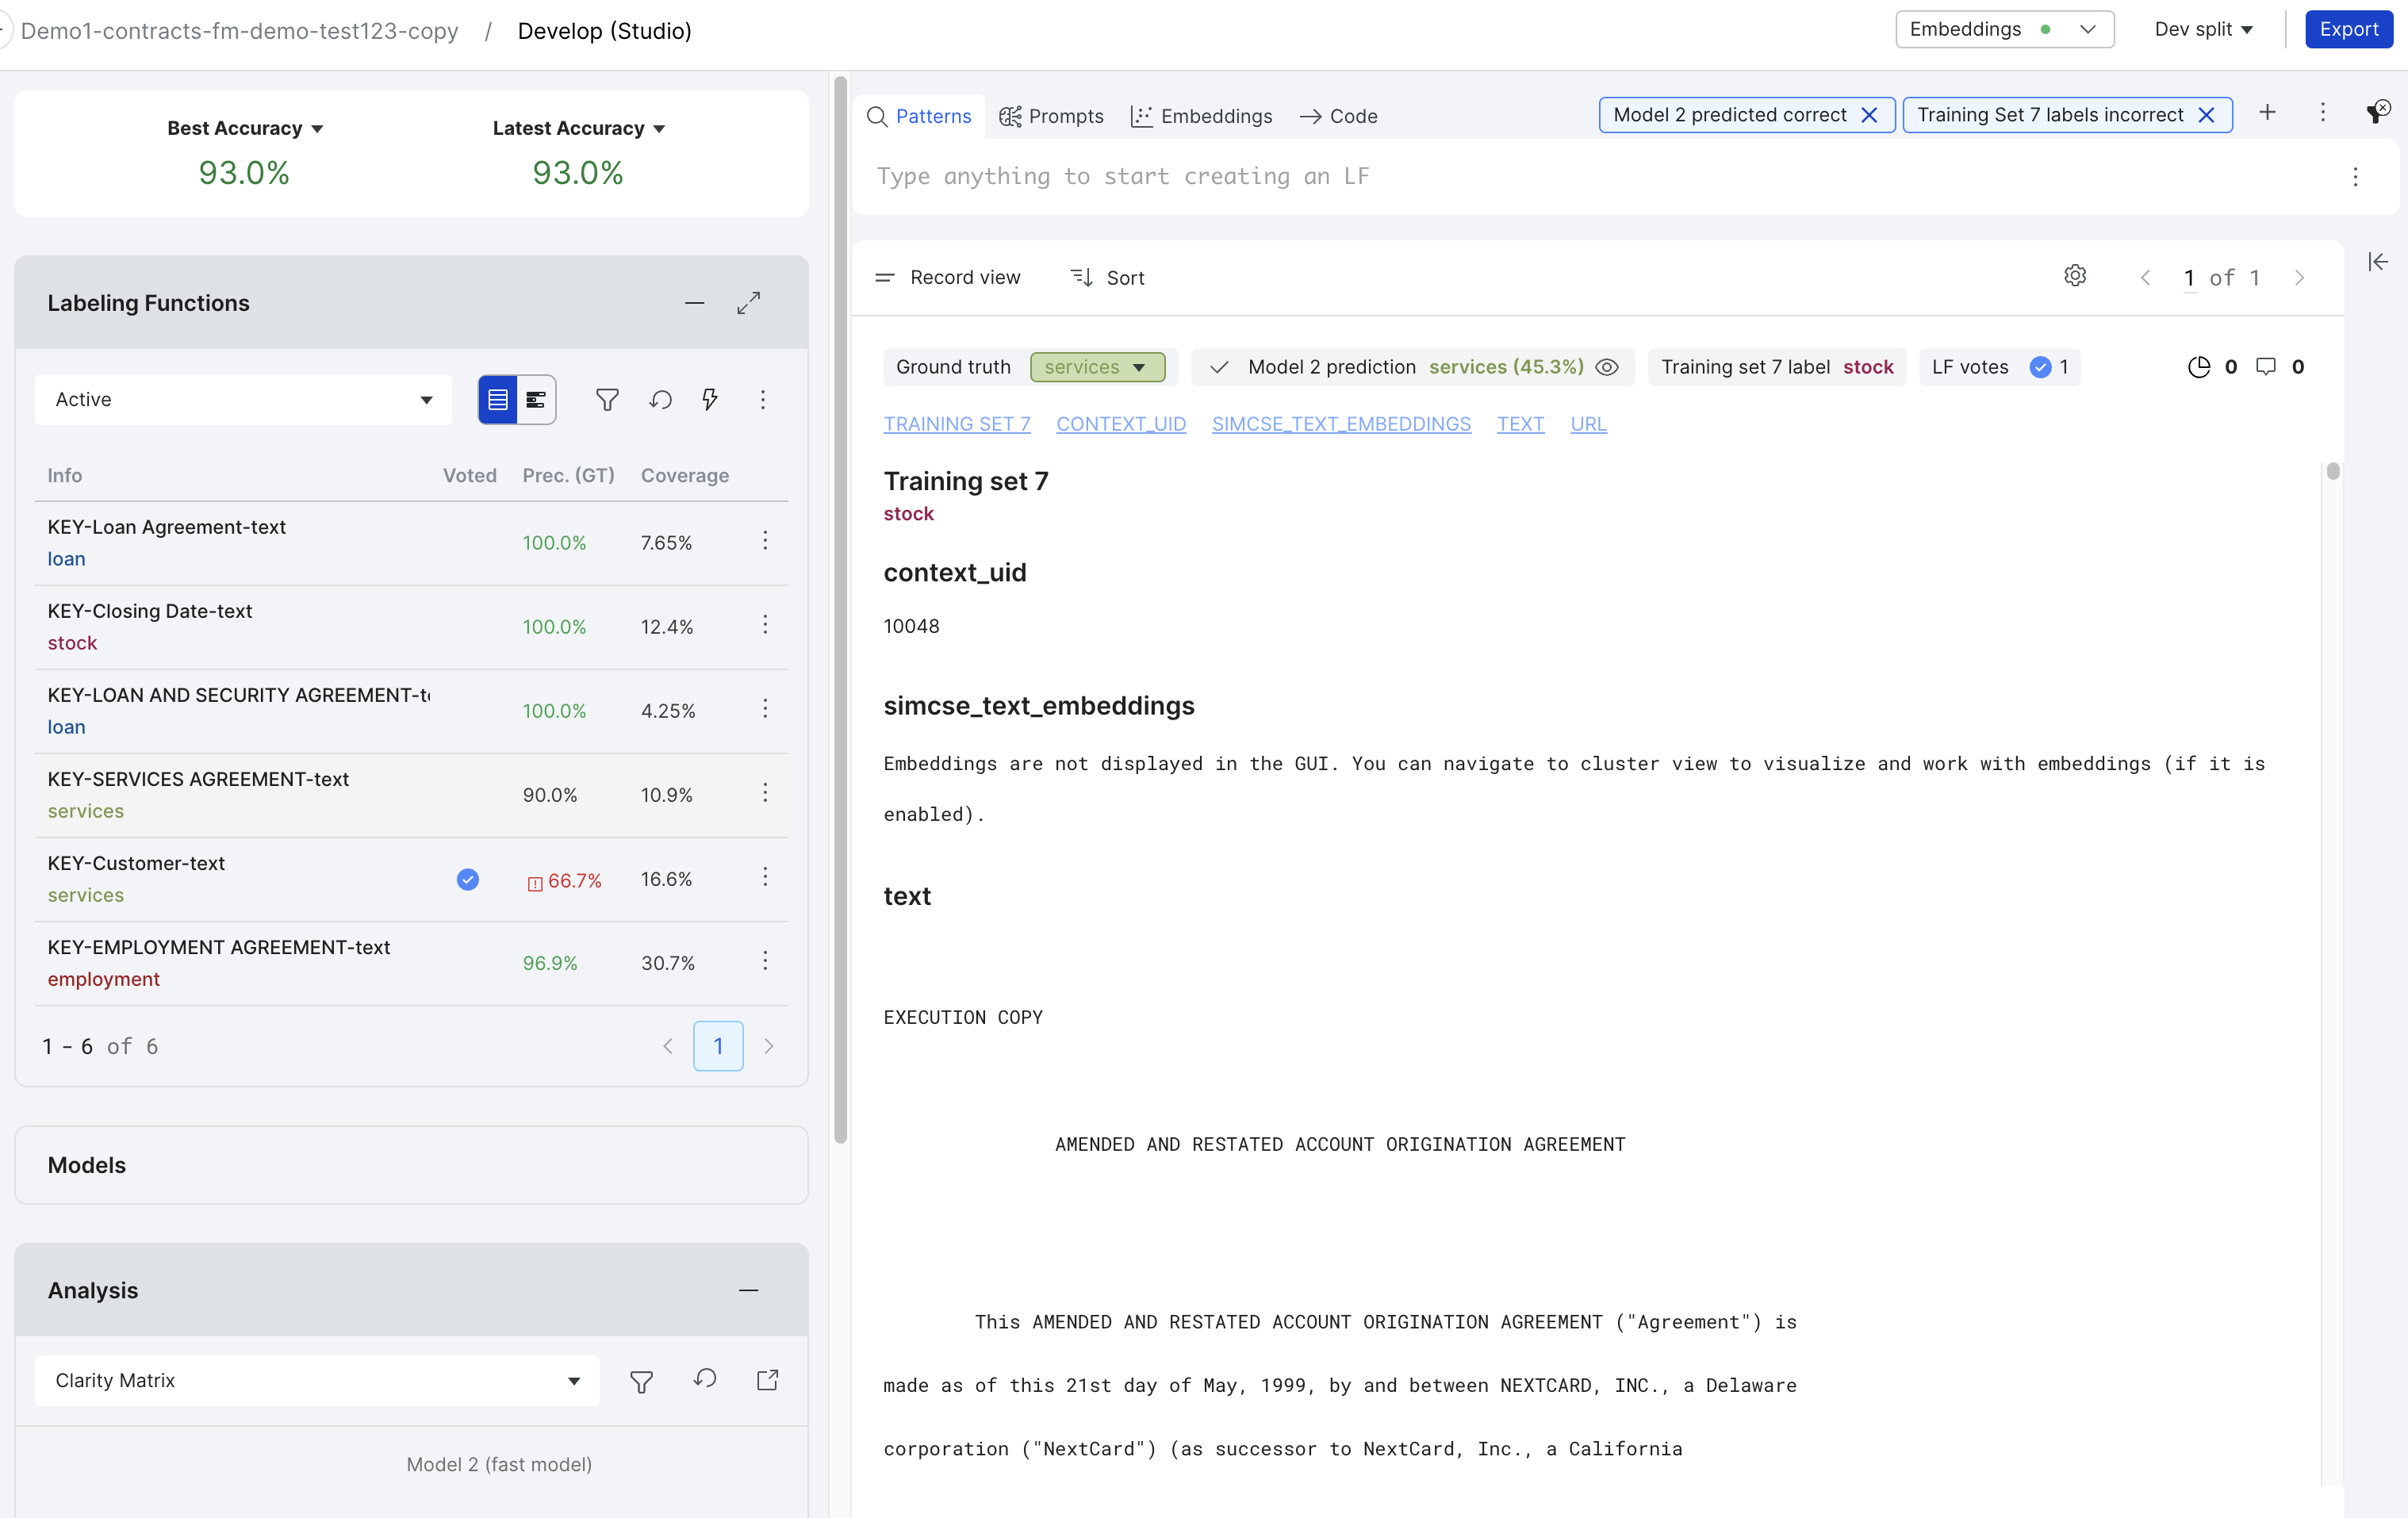The height and width of the screenshot is (1518, 2408).
Task: Open the Record view selector
Action: (948, 278)
